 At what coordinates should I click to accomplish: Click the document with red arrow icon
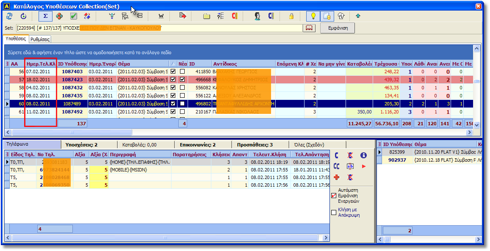tap(183, 16)
